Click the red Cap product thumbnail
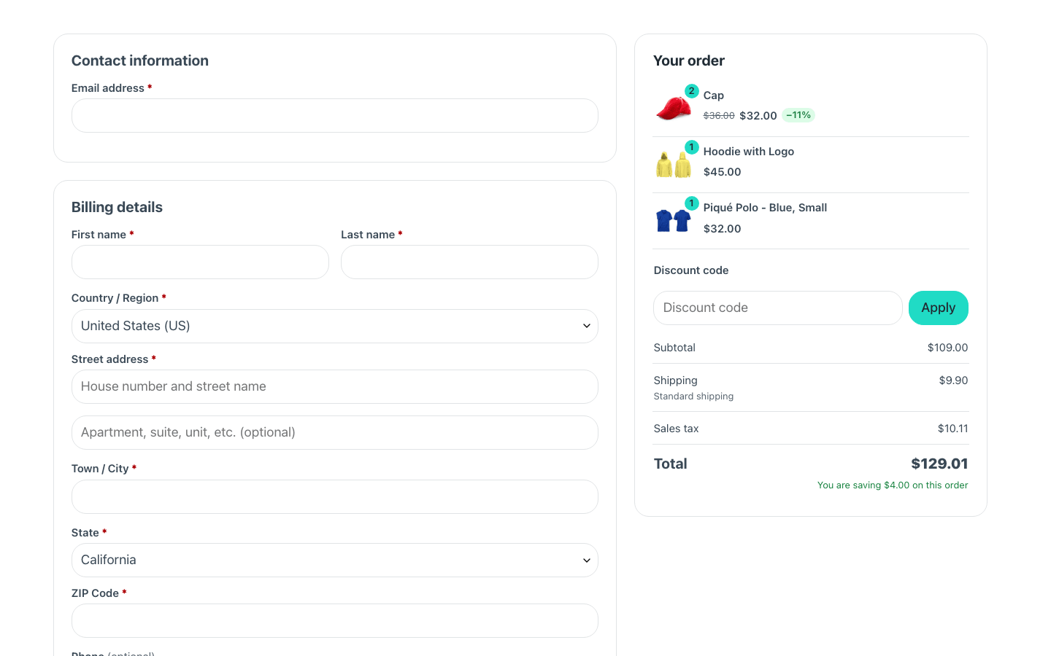The height and width of the screenshot is (656, 1051). click(673, 109)
